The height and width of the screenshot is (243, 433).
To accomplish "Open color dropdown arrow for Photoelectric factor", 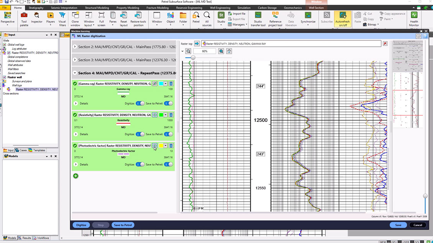I will [166, 146].
